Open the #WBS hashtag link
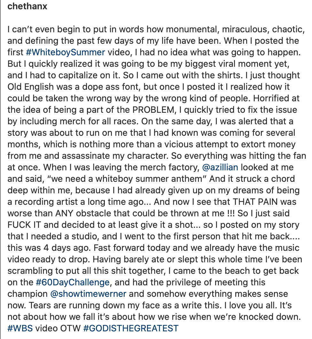Image resolution: width=312 pixels, height=339 pixels. click(x=20, y=328)
